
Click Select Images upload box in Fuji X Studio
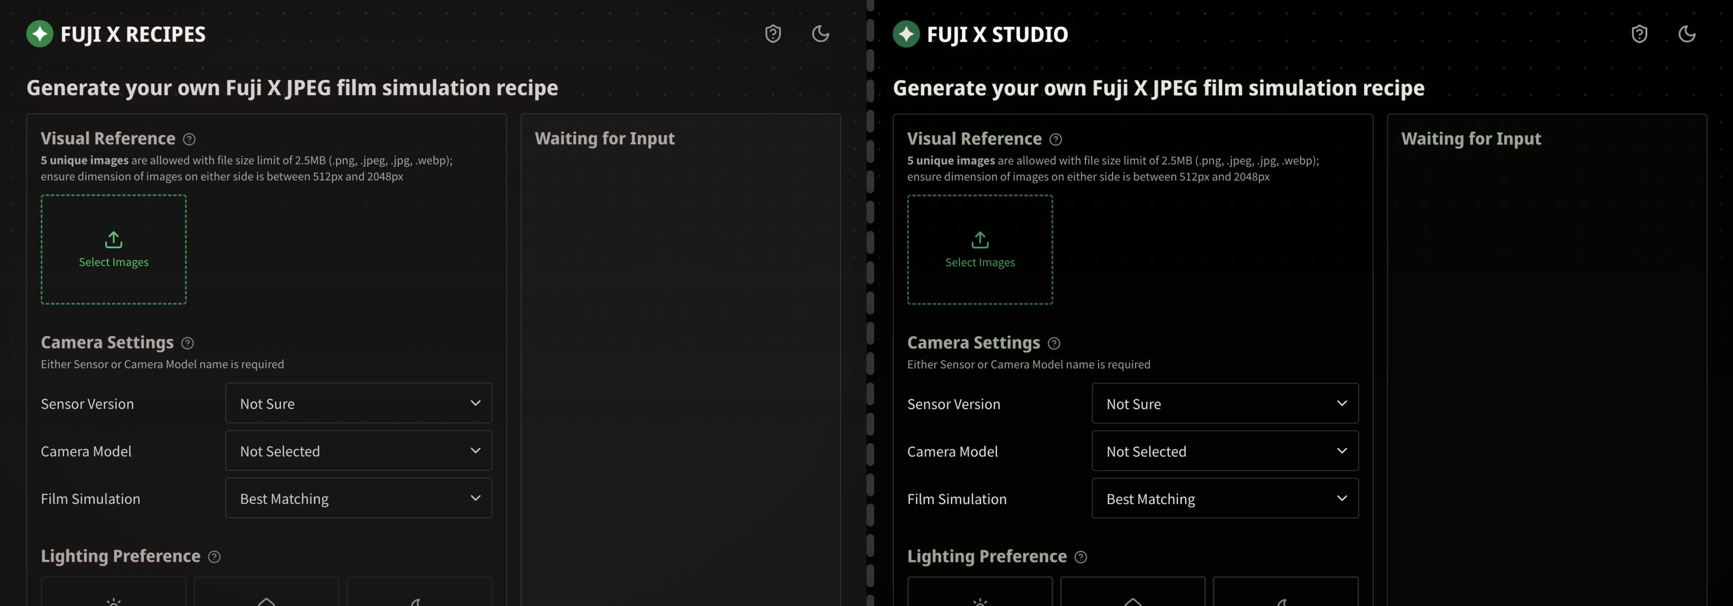tap(980, 249)
